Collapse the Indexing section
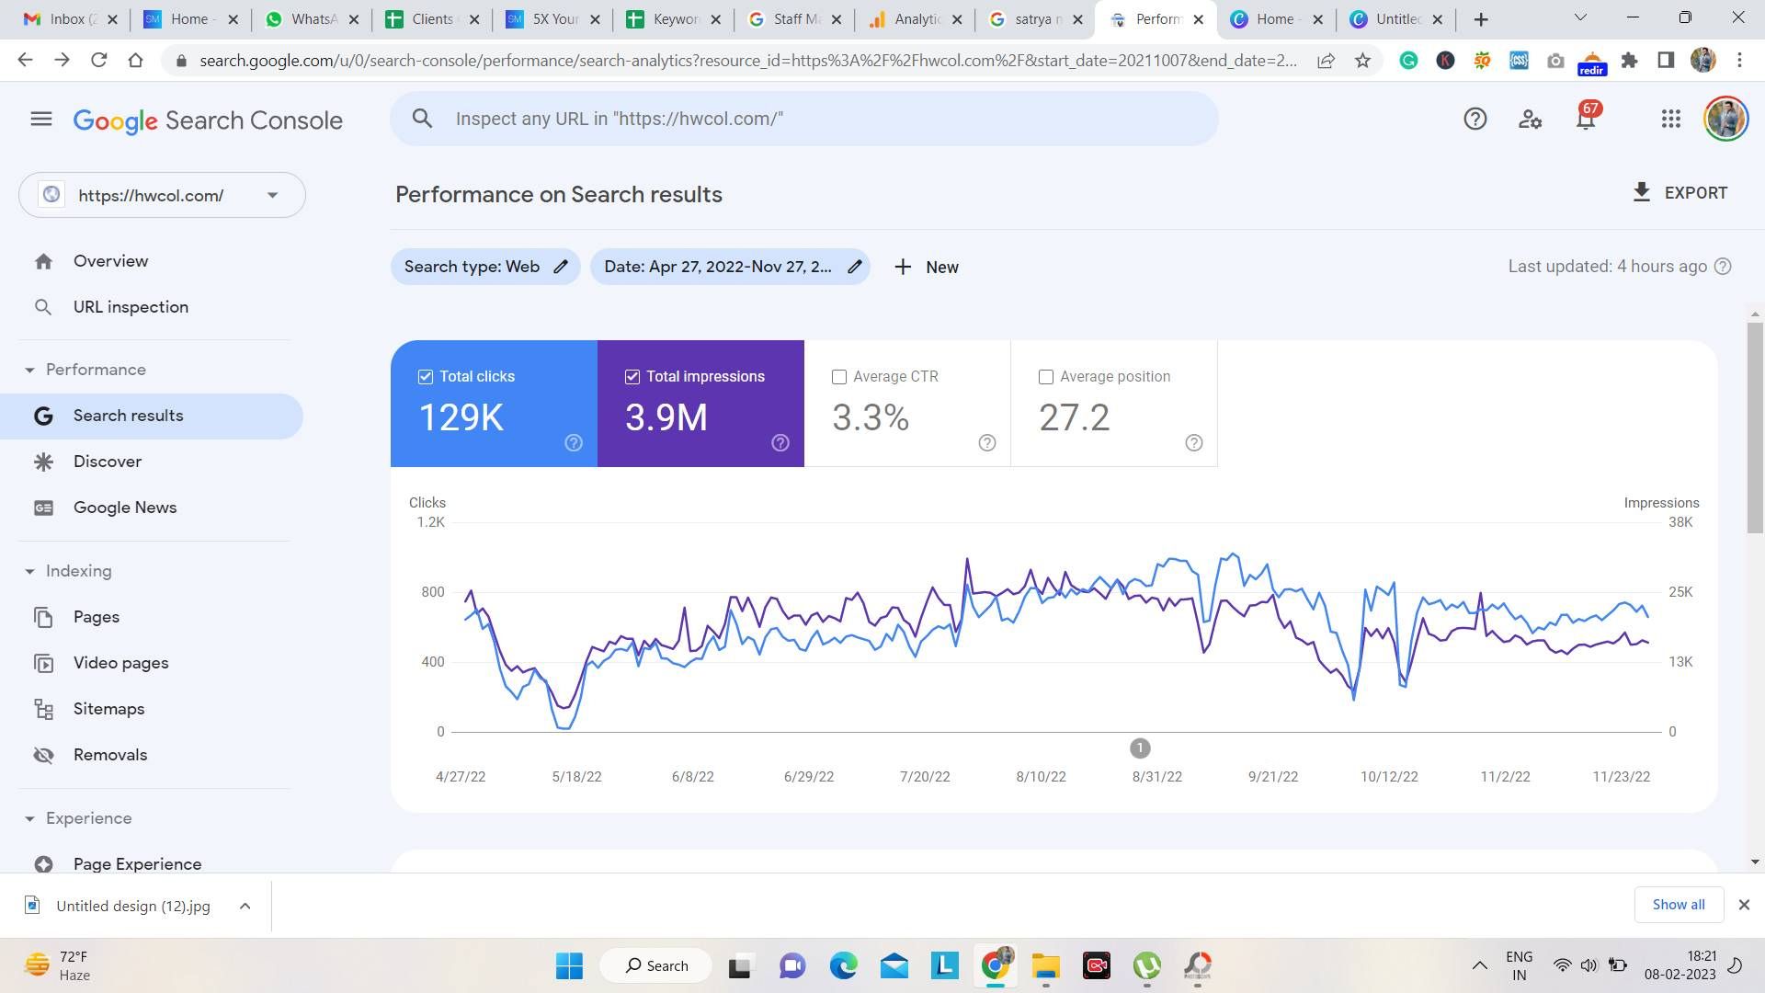 click(x=29, y=571)
